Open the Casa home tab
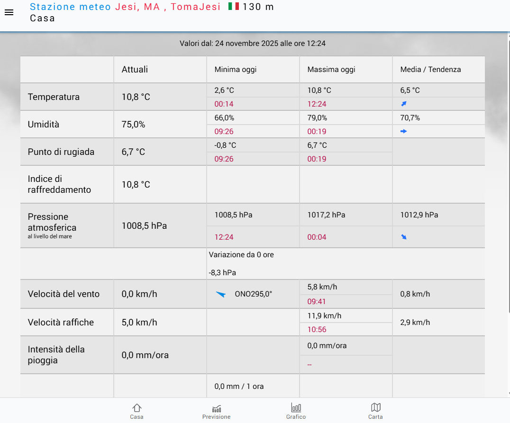 tap(137, 411)
